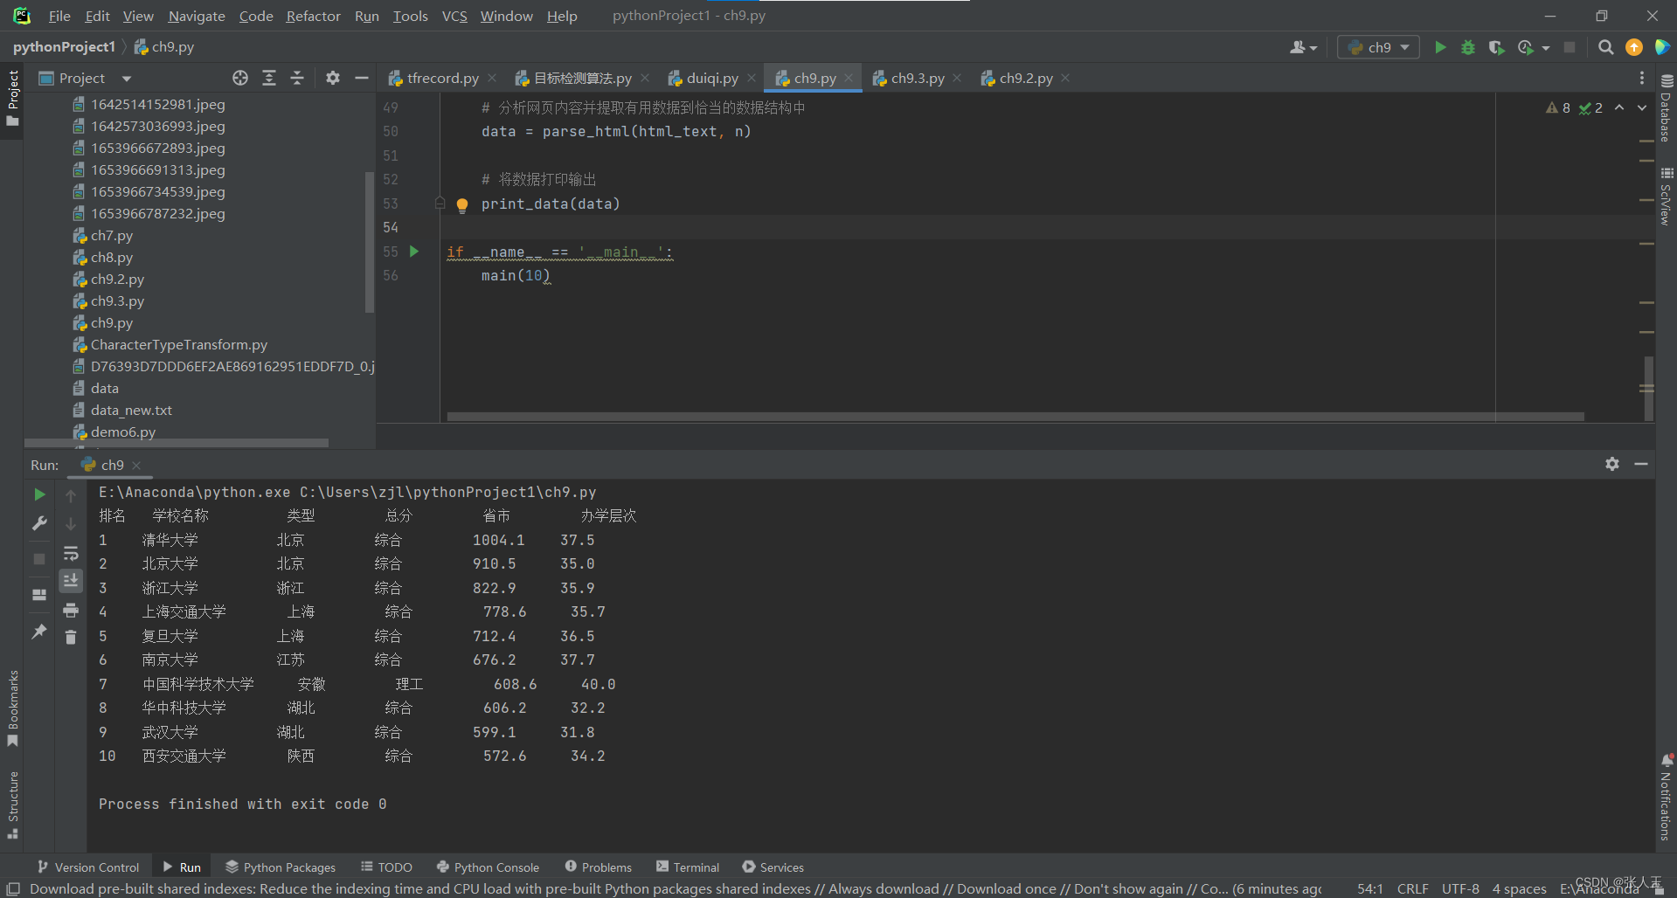Run ch9 with the green toolbar play button
Image resolution: width=1677 pixels, height=898 pixels.
coord(1440,47)
